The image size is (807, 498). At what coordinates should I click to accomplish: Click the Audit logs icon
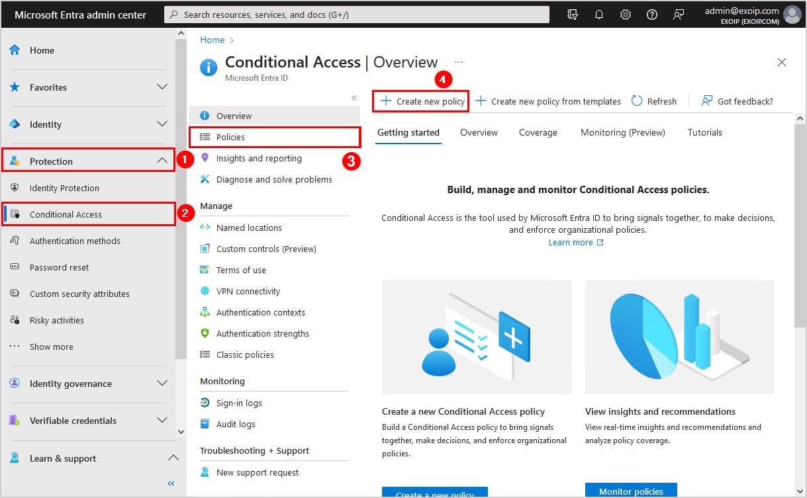pyautogui.click(x=205, y=424)
